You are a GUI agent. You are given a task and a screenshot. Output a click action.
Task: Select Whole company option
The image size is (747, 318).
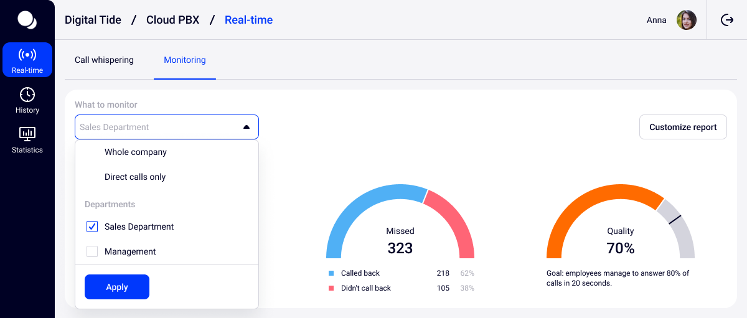pos(136,152)
